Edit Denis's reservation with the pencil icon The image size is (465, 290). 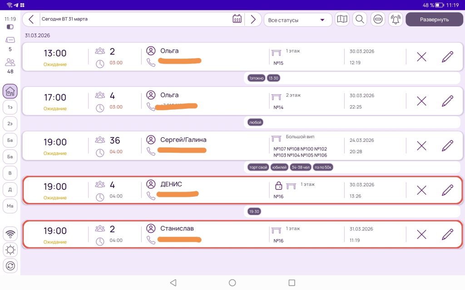(x=447, y=190)
